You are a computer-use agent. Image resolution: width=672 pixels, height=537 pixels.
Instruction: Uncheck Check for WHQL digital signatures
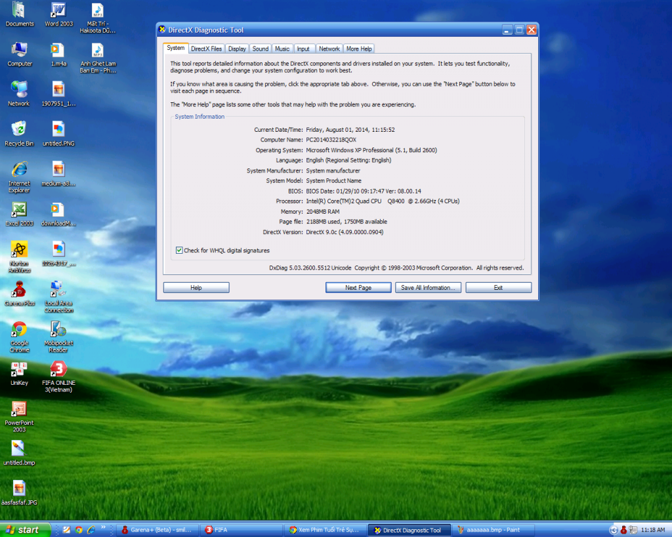coord(179,250)
